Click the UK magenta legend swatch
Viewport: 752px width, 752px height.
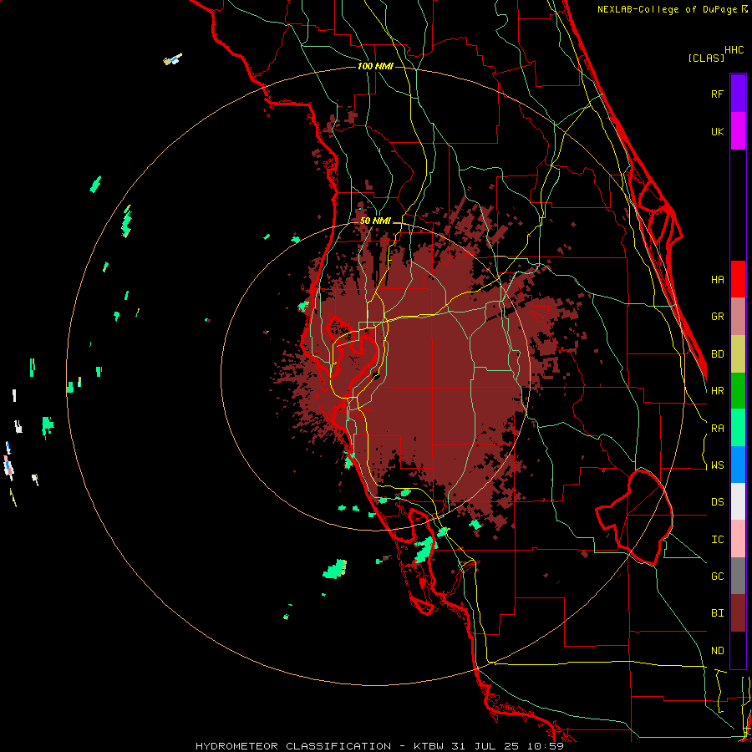[738, 131]
